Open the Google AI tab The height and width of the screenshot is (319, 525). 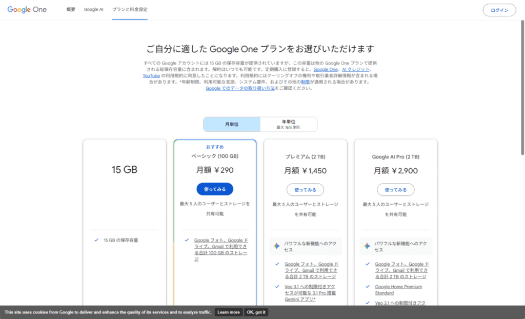94,10
